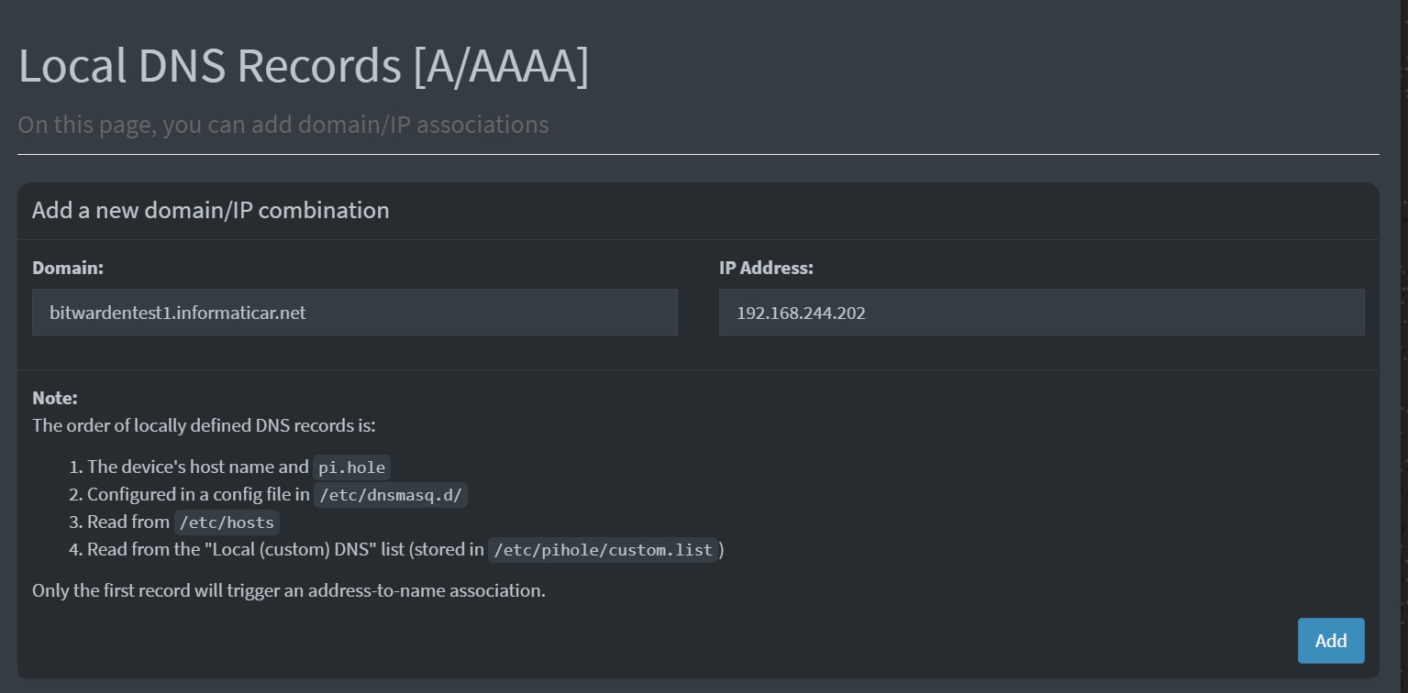Screen dimensions: 1408x693
Task: Click the pi.hole code snippet
Action: 352,467
